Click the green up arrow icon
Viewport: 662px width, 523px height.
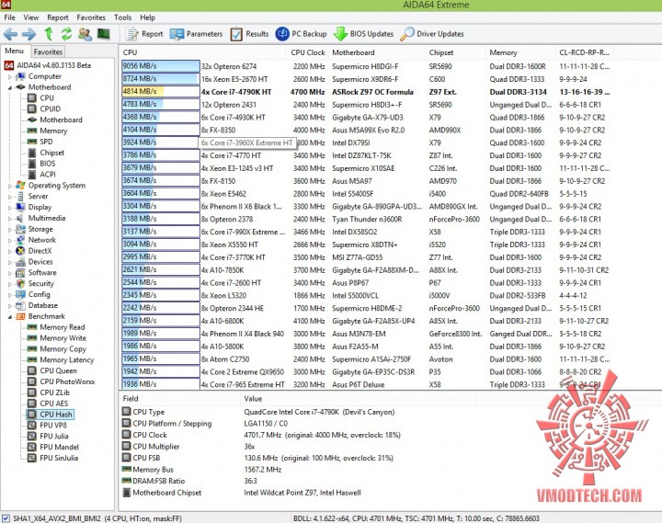(49, 34)
